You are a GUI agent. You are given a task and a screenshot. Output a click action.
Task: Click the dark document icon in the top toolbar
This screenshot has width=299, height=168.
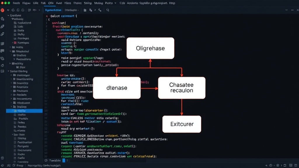tap(85, 10)
